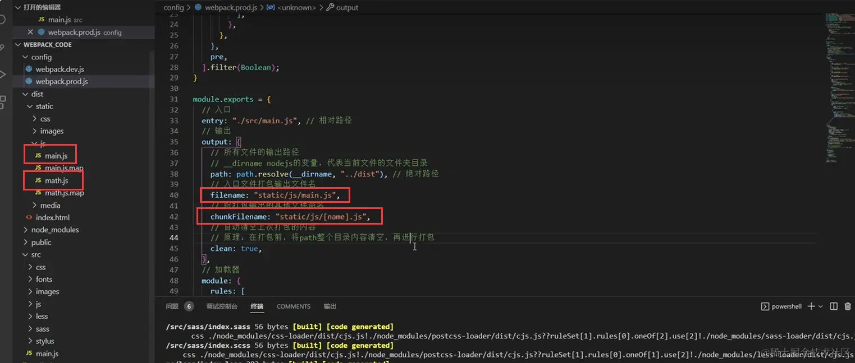The image size is (855, 363).
Task: Expand the fonts folder in src
Action: pyautogui.click(x=30, y=279)
